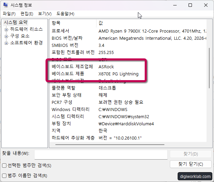The height and width of the screenshot is (182, 214).
Task: Close the 시스템 정보 window
Action: click(x=206, y=5)
